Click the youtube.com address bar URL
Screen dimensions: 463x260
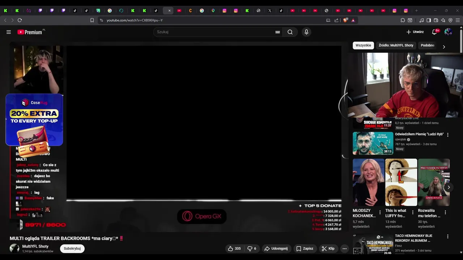point(135,20)
